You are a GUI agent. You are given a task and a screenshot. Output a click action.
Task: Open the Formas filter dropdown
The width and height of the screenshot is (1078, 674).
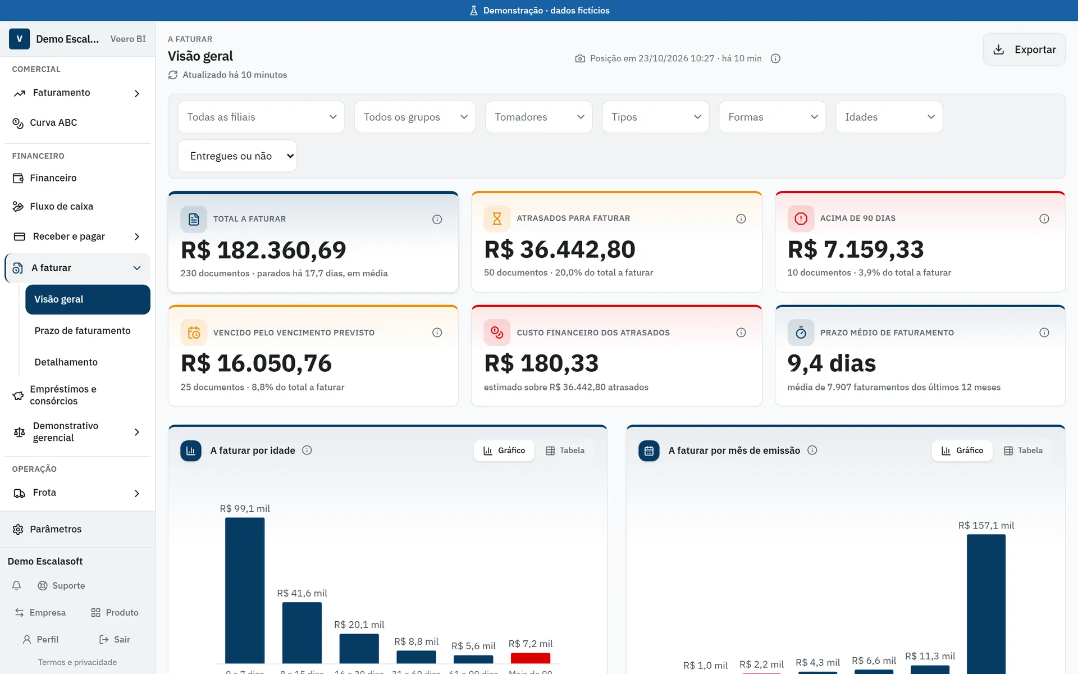[x=773, y=117]
